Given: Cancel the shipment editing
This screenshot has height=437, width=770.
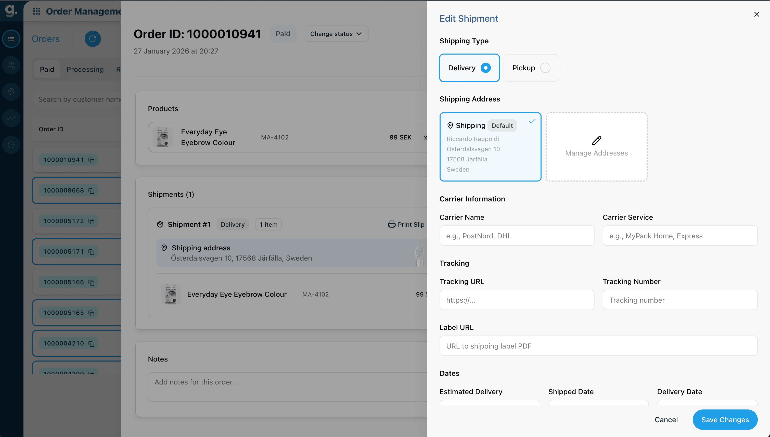Looking at the screenshot, I should [666, 420].
